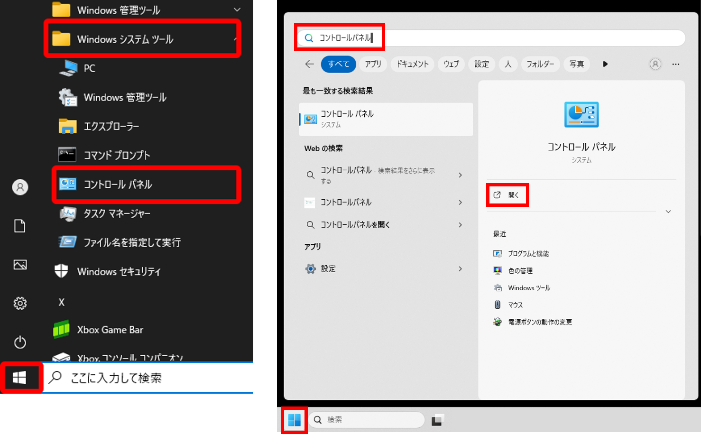The width and height of the screenshot is (701, 434).
Task: Expand the chevron below the 開く button
Action: pos(668,212)
